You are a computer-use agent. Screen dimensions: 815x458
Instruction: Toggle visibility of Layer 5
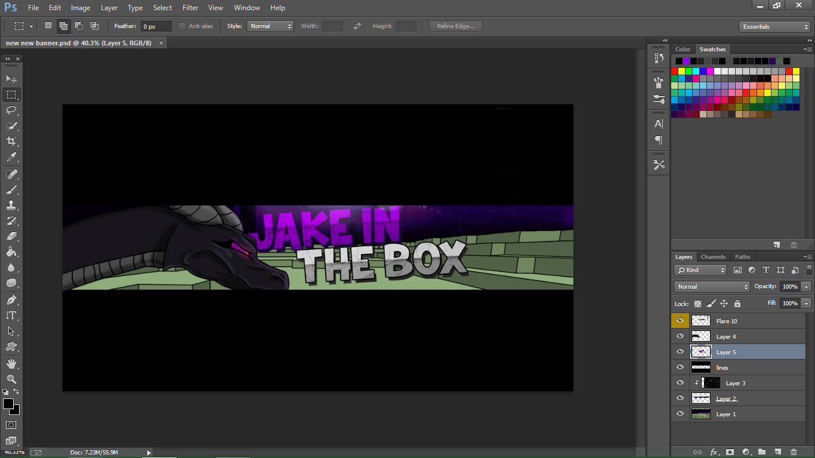point(680,352)
